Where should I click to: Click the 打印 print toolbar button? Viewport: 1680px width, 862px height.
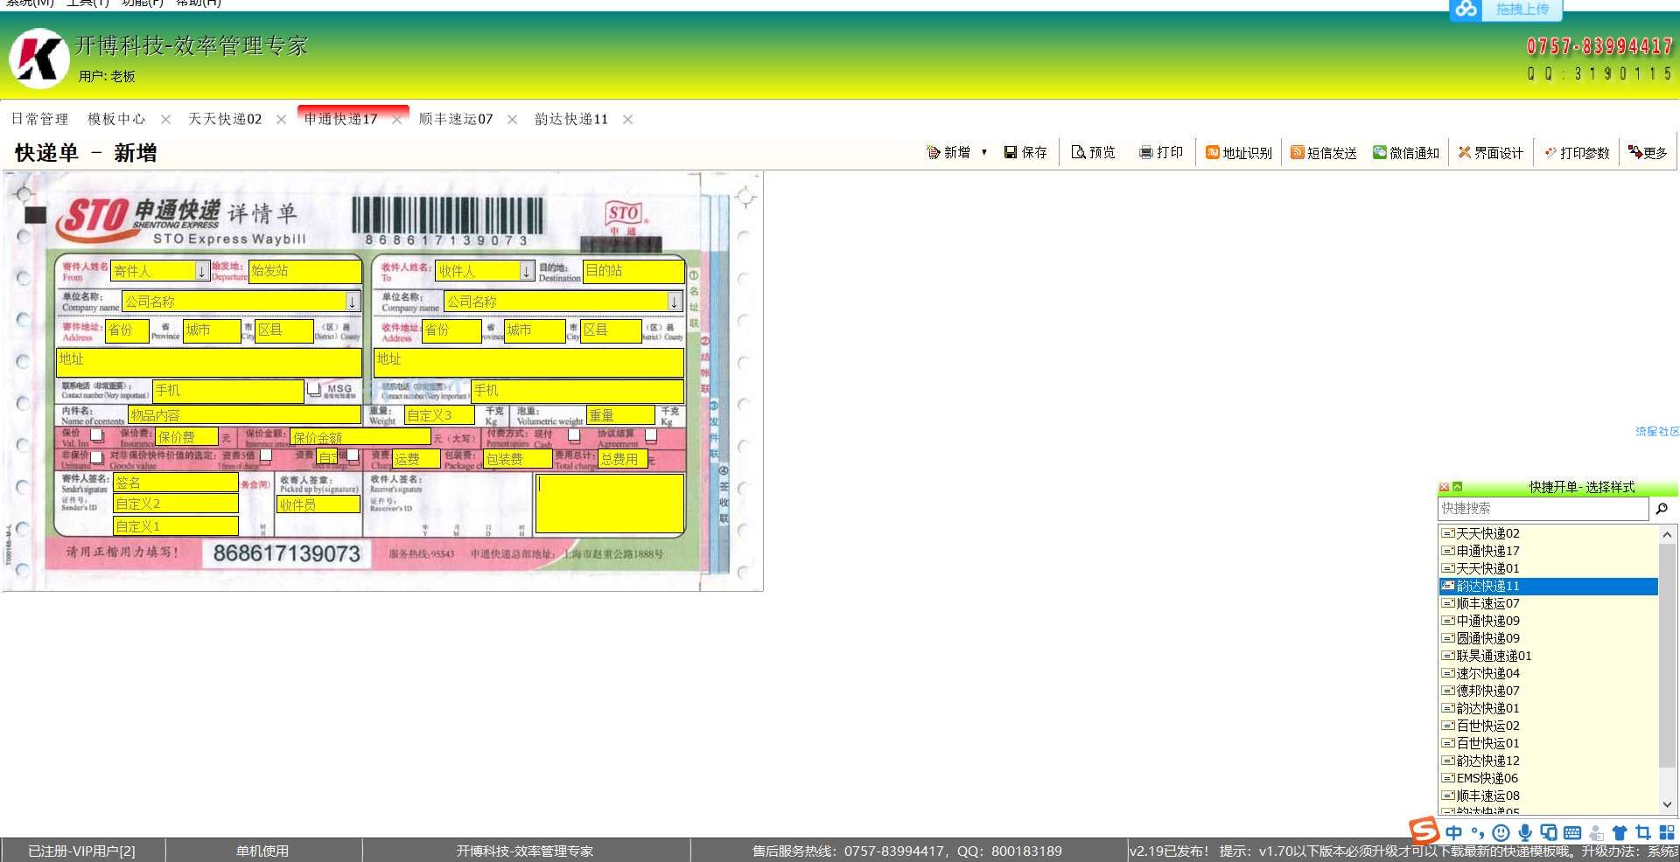tap(1160, 152)
